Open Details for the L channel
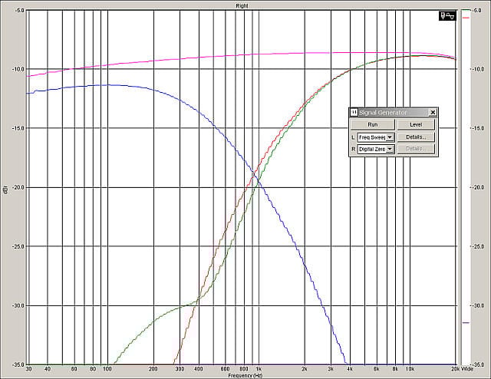The image size is (491, 379). click(x=416, y=137)
